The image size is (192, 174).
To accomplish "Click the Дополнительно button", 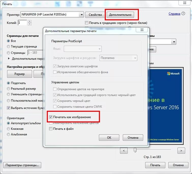I will point(120,15).
